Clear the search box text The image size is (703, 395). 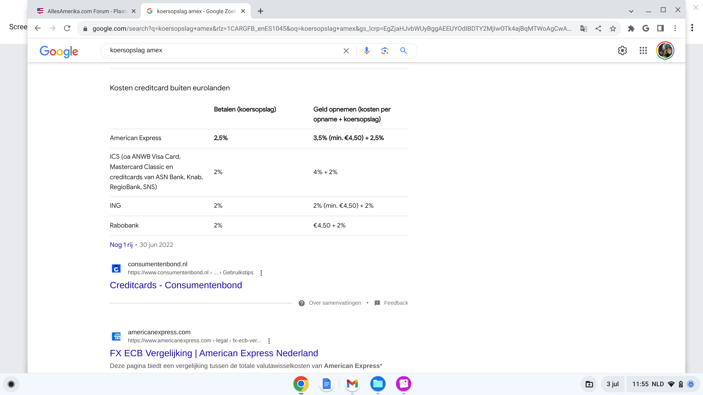click(346, 51)
